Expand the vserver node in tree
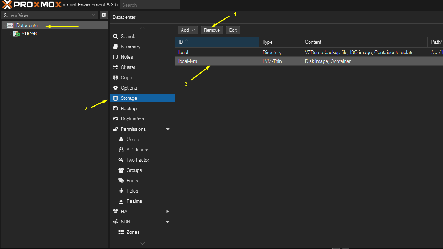Viewport: 443px width, 249px height. coord(11,33)
